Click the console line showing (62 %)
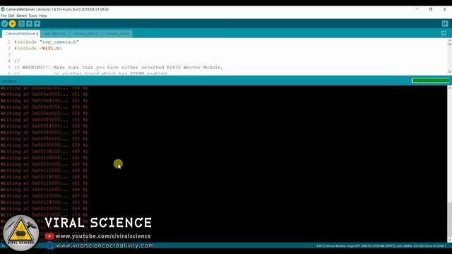The height and width of the screenshot is (254, 452). click(44, 164)
